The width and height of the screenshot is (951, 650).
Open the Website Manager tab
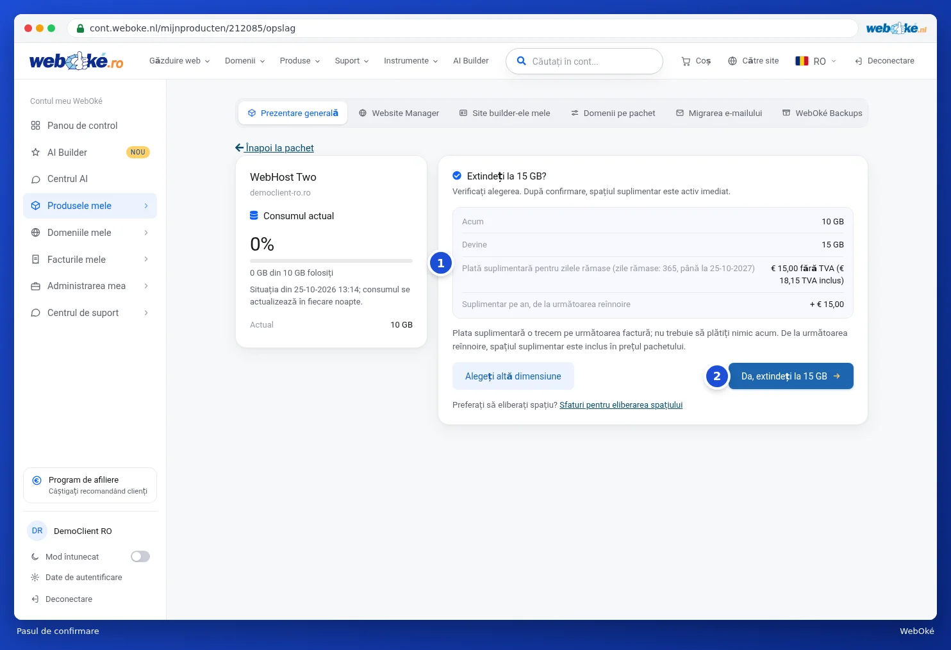[x=399, y=113]
